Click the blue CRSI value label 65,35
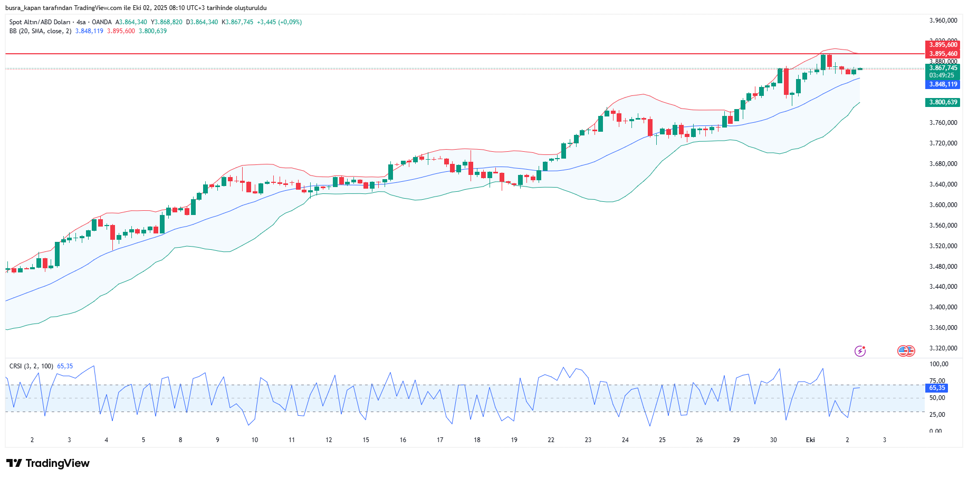This screenshot has width=968, height=479. click(x=937, y=388)
